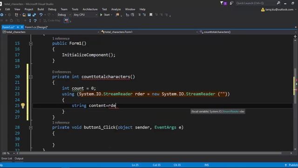The width and height of the screenshot is (298, 168).
Task: Click the feedback icon beside Quick Launch
Action: (231, 3)
